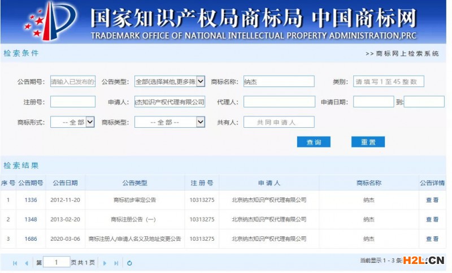Open the 公告类型 dropdown

(170, 81)
